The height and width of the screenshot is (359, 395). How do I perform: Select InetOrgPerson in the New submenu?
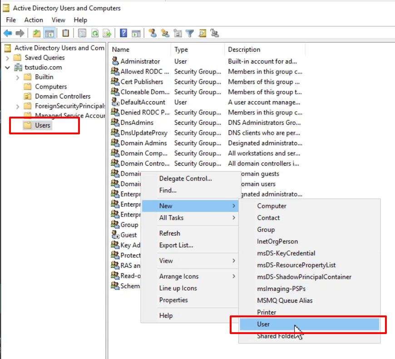[309, 241]
